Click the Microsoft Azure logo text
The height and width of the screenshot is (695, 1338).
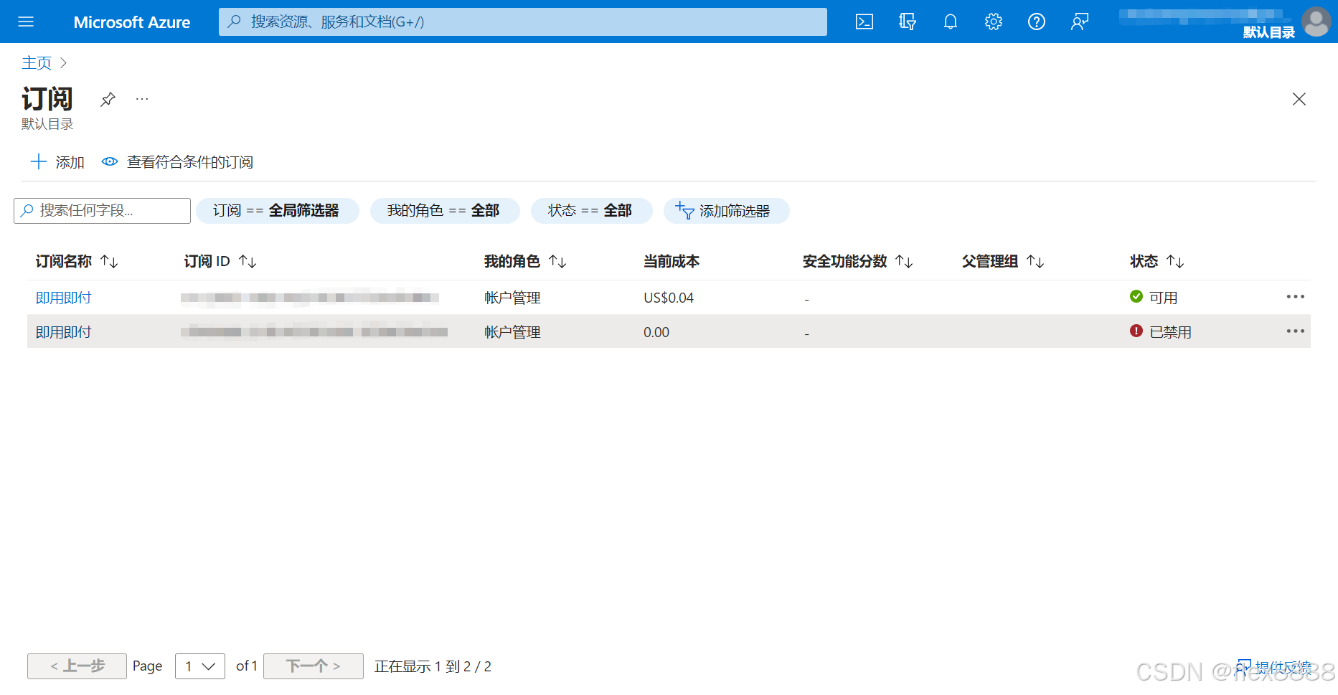coord(132,22)
